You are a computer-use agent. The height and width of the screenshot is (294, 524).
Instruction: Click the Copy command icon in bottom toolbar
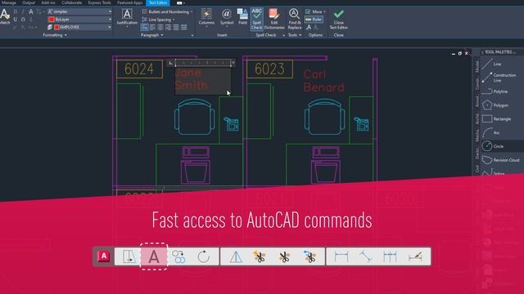click(x=178, y=256)
